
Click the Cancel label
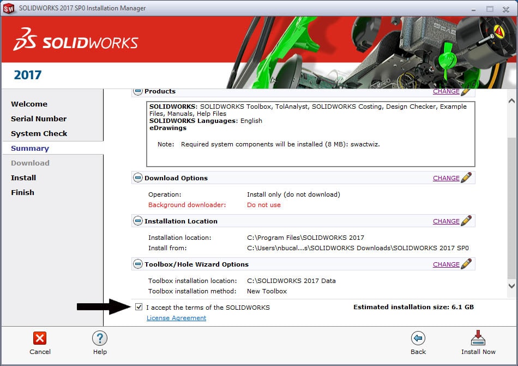[40, 352]
